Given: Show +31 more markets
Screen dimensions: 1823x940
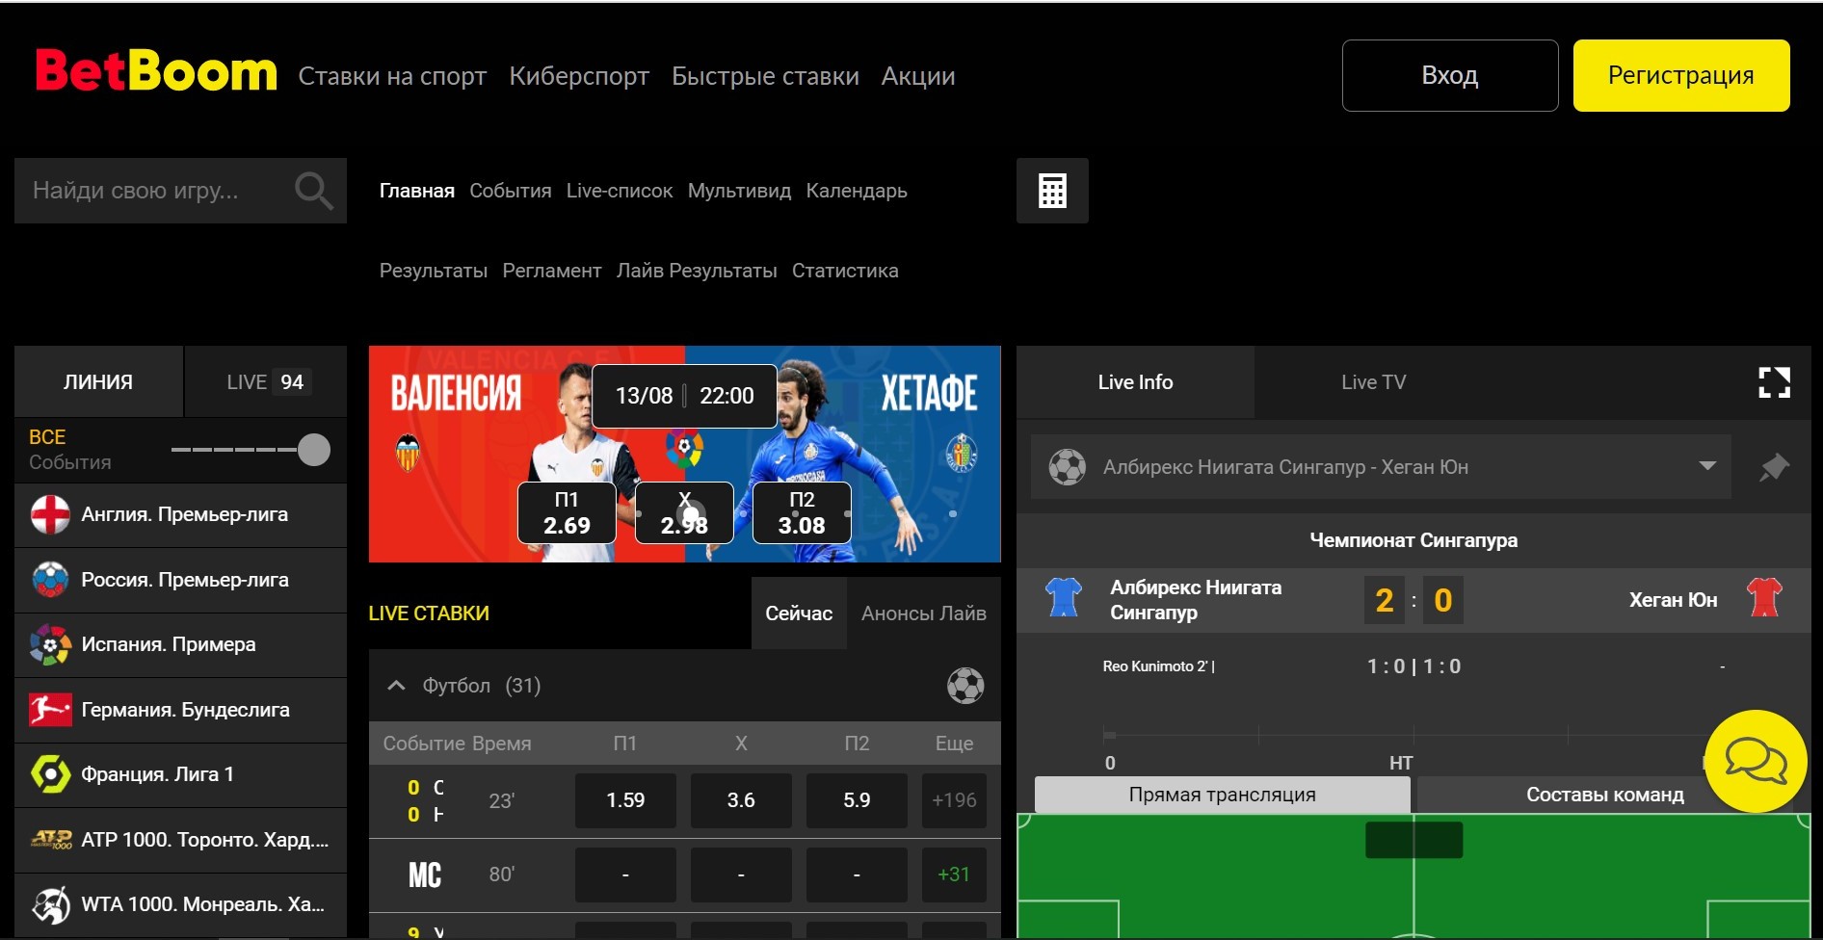Looking at the screenshot, I should click(954, 875).
